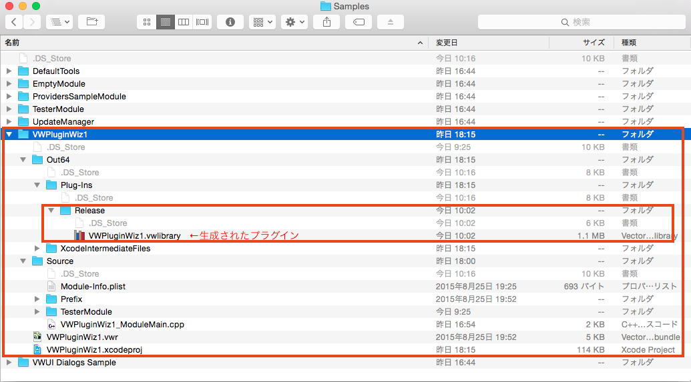Screen dimensions: 691x382
Task: Select the VWPluginWiz1.vwlibrary file name
Action: (x=134, y=236)
